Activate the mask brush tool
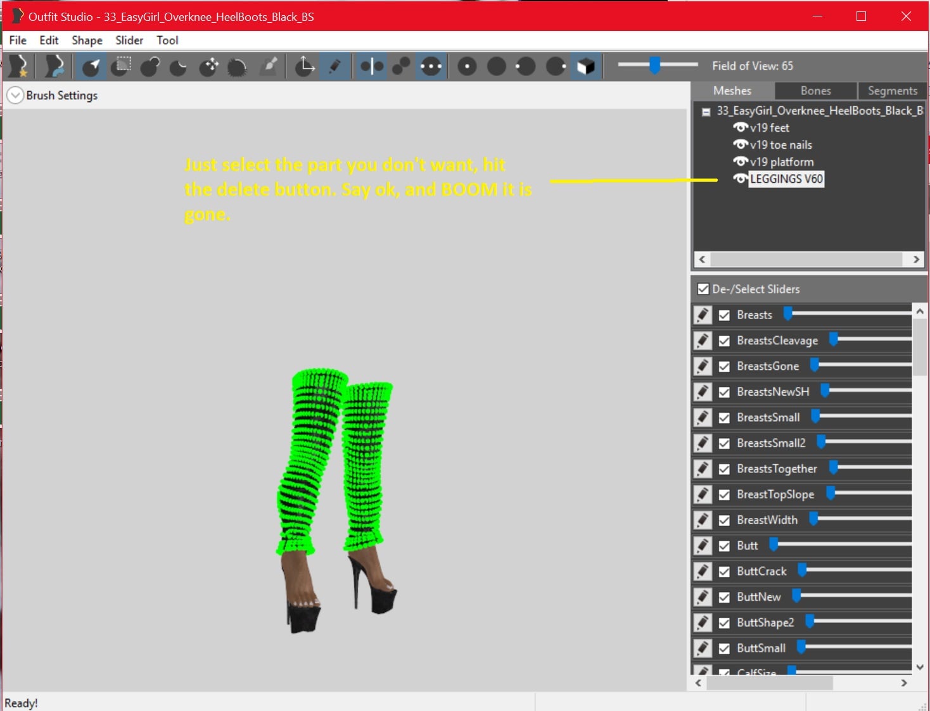The image size is (930, 711). [120, 66]
